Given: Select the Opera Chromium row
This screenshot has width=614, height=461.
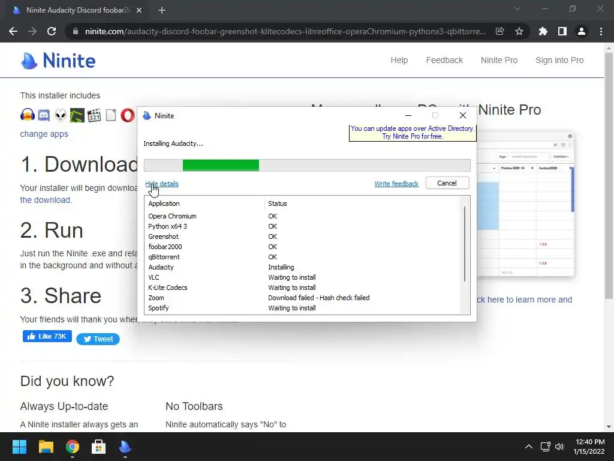Looking at the screenshot, I should [302, 216].
